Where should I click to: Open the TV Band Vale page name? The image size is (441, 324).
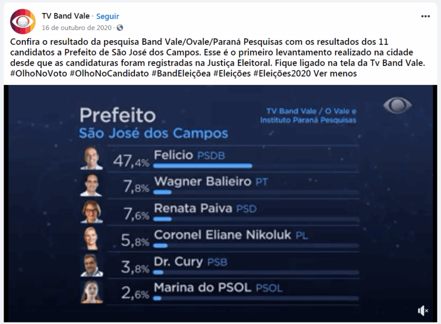point(65,16)
